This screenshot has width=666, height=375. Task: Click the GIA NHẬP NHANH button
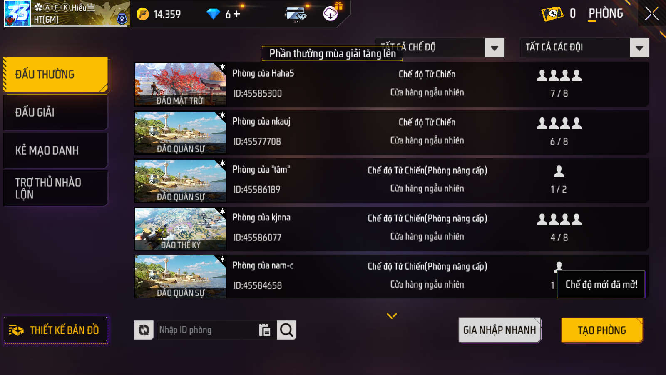499,330
